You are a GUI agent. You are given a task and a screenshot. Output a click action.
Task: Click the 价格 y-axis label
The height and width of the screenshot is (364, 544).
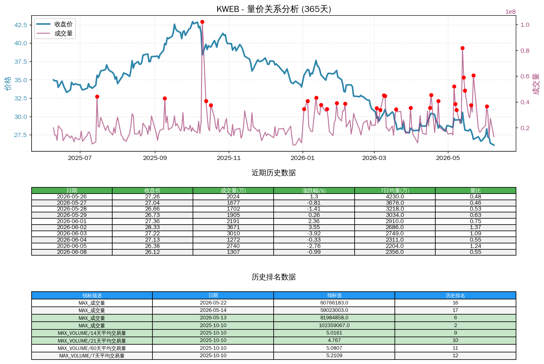point(8,83)
